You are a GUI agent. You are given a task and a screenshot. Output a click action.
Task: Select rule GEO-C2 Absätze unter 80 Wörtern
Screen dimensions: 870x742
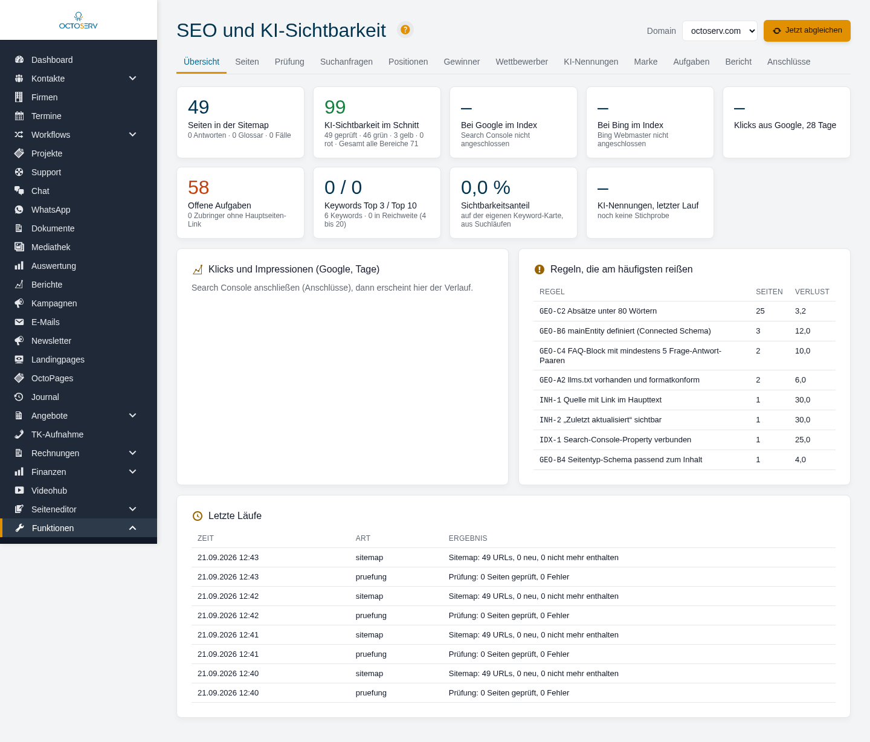(x=685, y=311)
